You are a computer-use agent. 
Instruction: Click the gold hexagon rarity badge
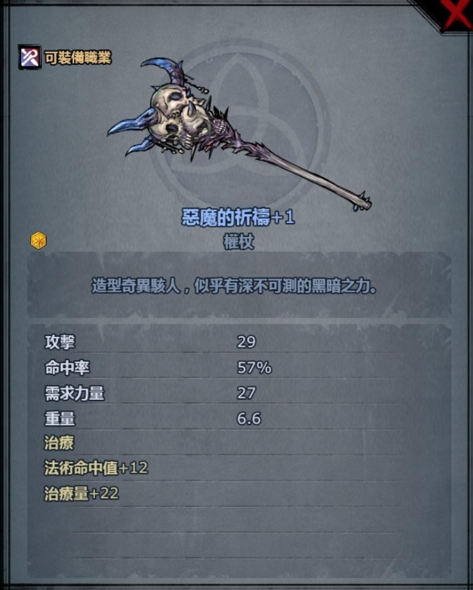[38, 240]
